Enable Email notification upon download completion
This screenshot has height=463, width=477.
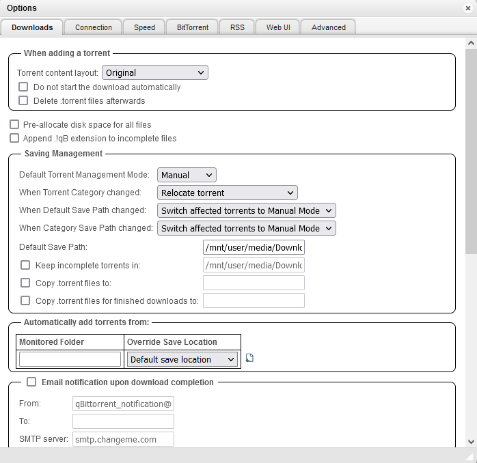click(x=31, y=382)
